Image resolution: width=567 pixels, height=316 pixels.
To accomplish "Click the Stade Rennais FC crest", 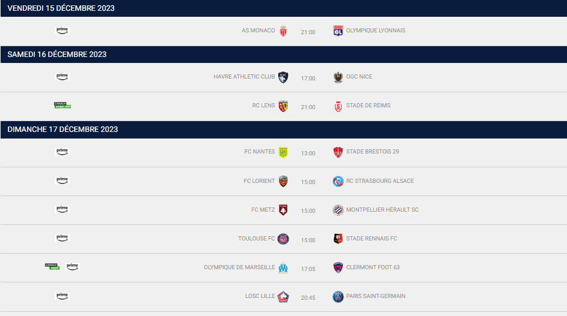I will [338, 239].
